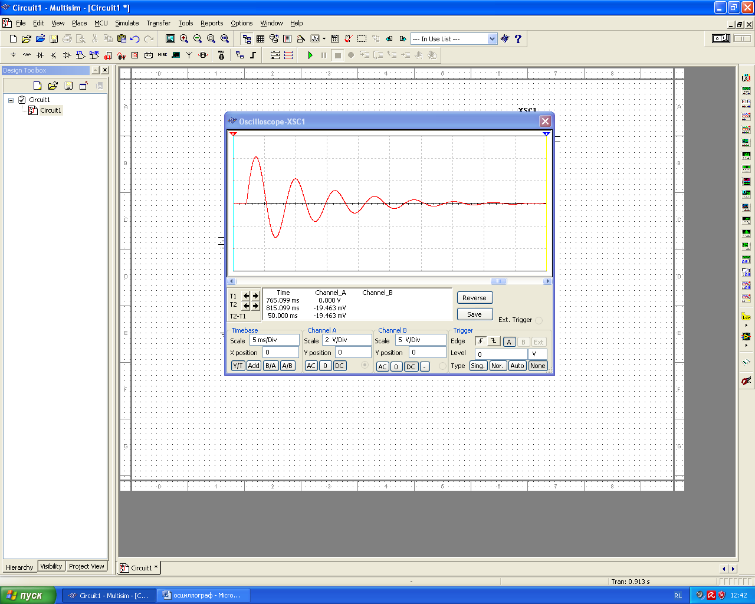The width and height of the screenshot is (755, 604).
Task: Click the Electrical Rules Check icon
Action: 348,39
